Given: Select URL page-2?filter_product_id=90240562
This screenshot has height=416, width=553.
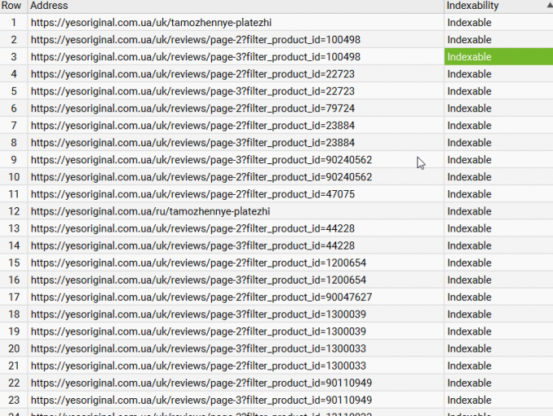Looking at the screenshot, I should click(201, 177).
